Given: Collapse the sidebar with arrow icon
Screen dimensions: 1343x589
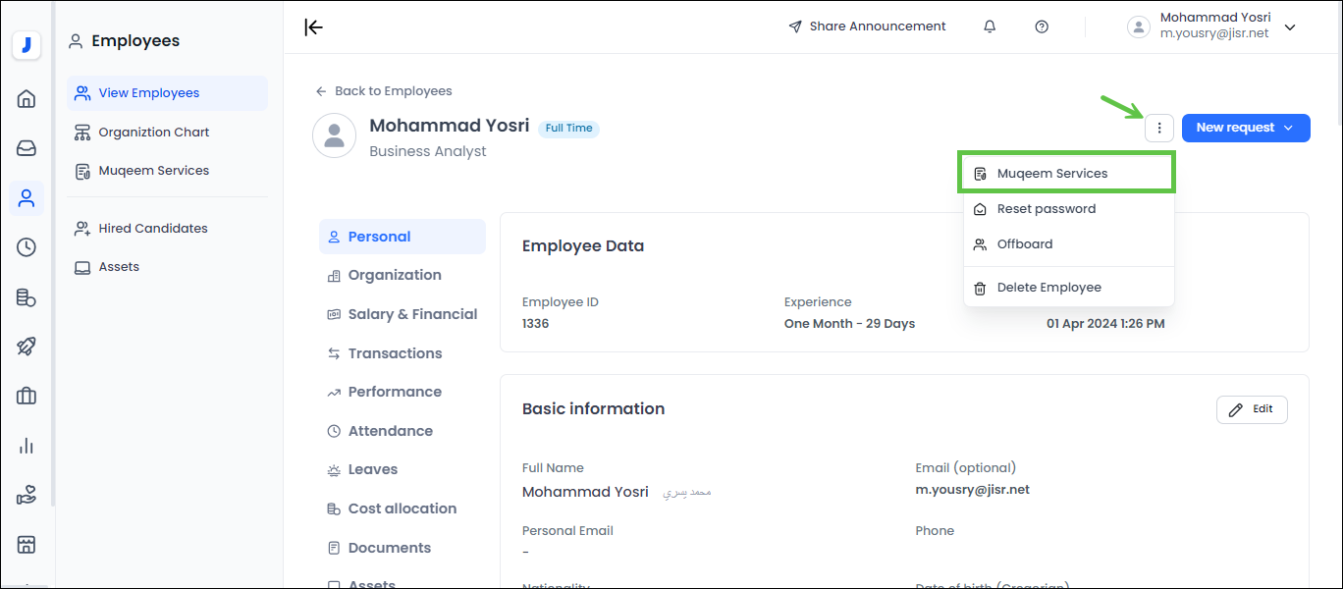Looking at the screenshot, I should (313, 27).
